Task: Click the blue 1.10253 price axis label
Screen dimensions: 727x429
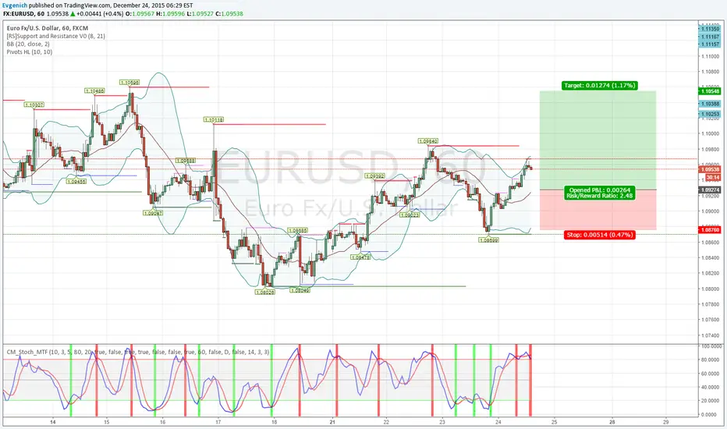Action: 710,114
